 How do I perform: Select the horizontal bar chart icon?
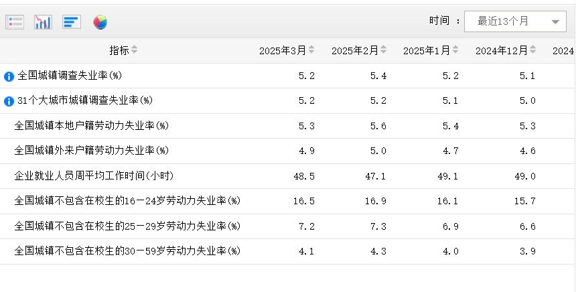pos(72,22)
